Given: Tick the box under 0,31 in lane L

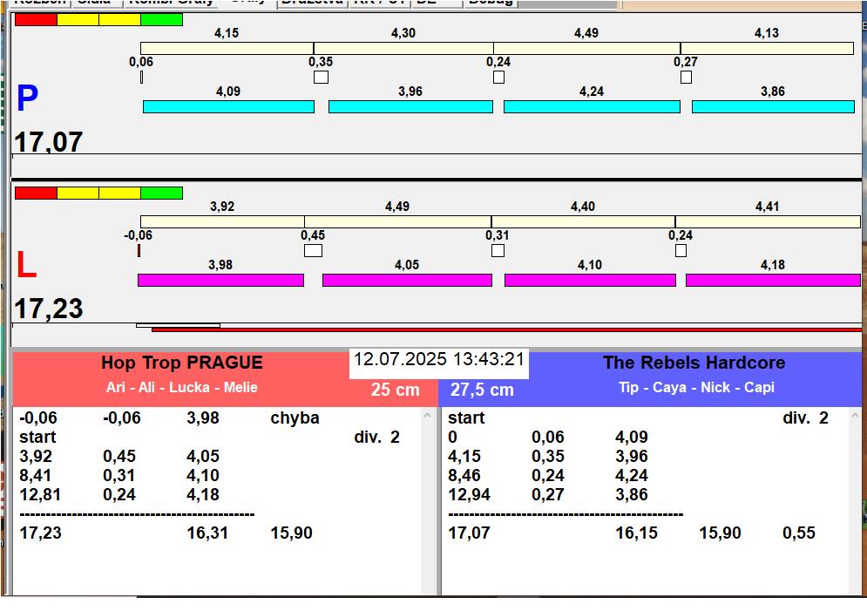Looking at the screenshot, I should [498, 250].
